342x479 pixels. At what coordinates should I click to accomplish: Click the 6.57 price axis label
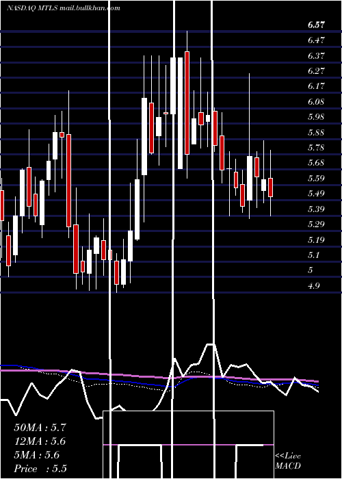click(316, 25)
